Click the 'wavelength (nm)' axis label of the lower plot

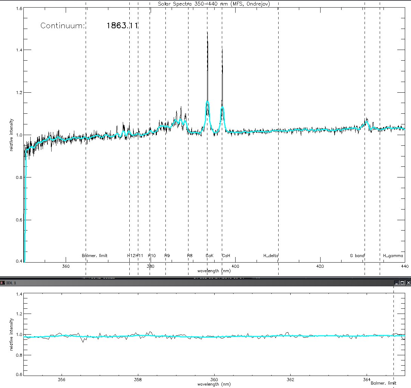click(x=214, y=384)
